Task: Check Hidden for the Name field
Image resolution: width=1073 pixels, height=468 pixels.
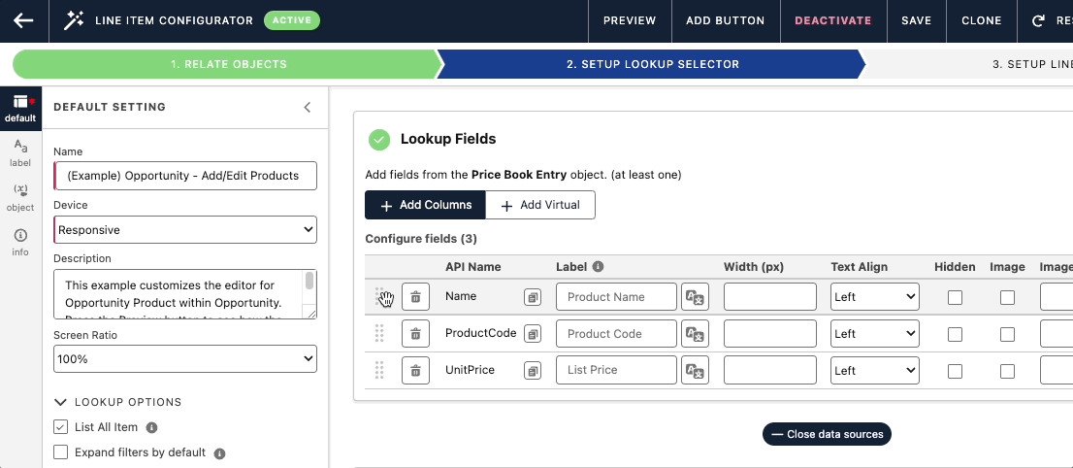Action: tap(955, 297)
